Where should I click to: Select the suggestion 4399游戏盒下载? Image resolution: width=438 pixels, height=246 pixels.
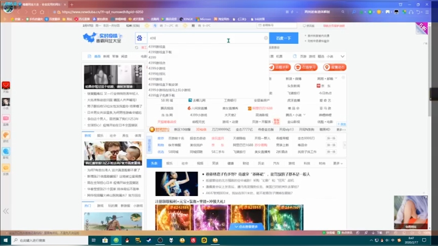[x=160, y=52]
